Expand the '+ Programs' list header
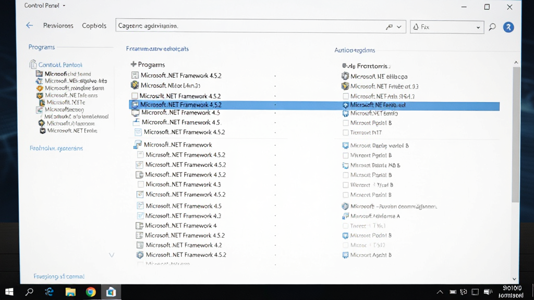Viewport: 534px width, 300px height. point(148,64)
